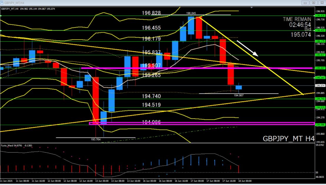
Task: Click the 196.845 high price label
Action: click(191, 13)
